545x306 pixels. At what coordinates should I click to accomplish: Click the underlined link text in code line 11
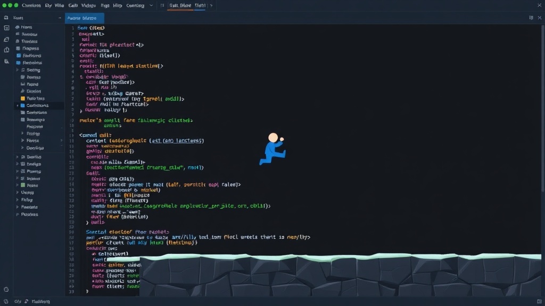178,141
